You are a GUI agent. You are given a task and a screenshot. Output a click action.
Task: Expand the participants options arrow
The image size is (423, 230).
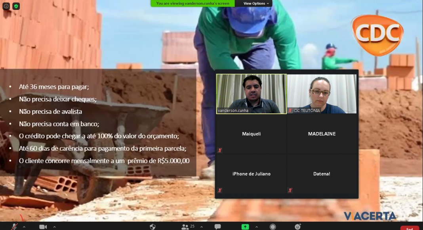coord(202,227)
